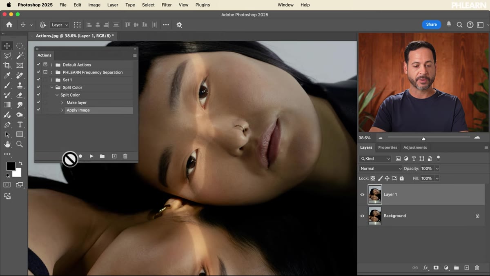Open the Plugins menu
The image size is (490, 276).
[203, 5]
